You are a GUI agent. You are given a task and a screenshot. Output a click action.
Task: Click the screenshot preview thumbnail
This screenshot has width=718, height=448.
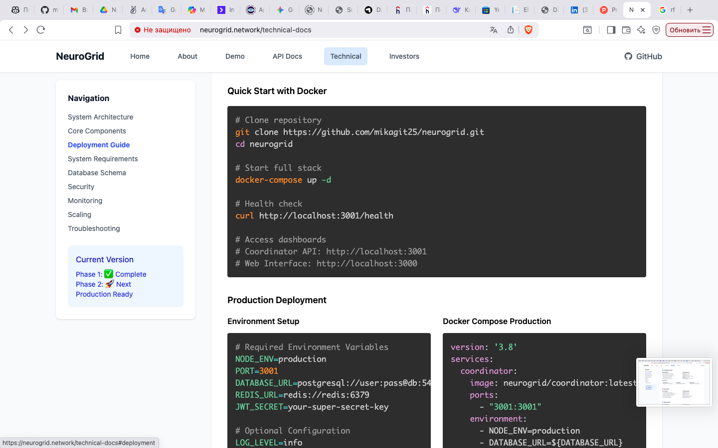pyautogui.click(x=674, y=382)
